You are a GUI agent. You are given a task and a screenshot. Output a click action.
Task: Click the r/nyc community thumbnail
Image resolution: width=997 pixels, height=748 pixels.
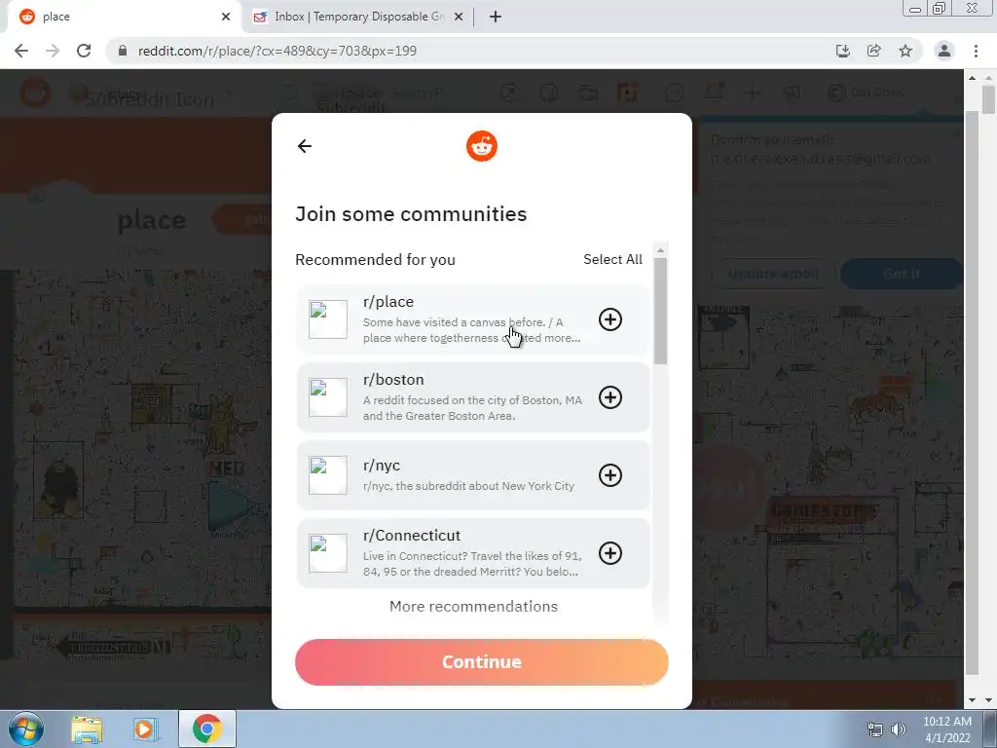(x=328, y=475)
